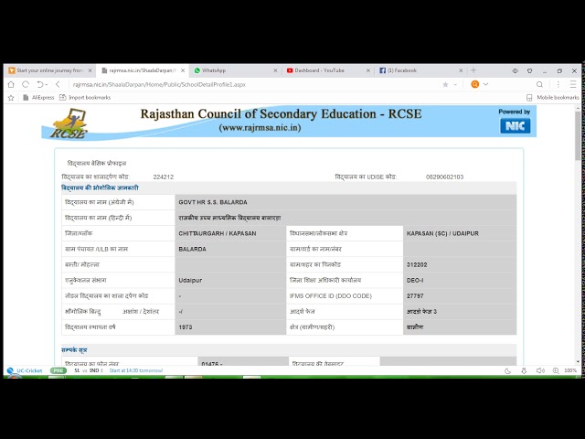
Task: Open 'Start at 14:30 tomorrow!' link
Action: [136, 370]
